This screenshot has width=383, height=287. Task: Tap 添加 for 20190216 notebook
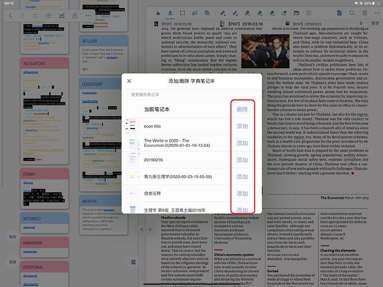tap(242, 160)
